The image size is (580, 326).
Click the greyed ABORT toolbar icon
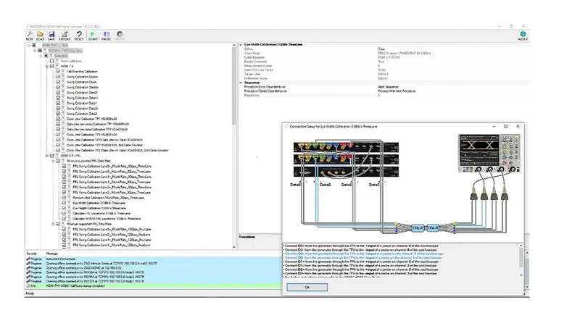(x=120, y=34)
